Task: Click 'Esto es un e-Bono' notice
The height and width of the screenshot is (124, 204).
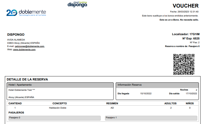Action: [x=179, y=20]
